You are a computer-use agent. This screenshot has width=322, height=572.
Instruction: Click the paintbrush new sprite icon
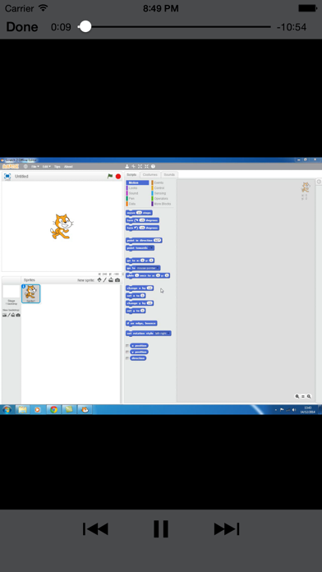pyautogui.click(x=104, y=280)
